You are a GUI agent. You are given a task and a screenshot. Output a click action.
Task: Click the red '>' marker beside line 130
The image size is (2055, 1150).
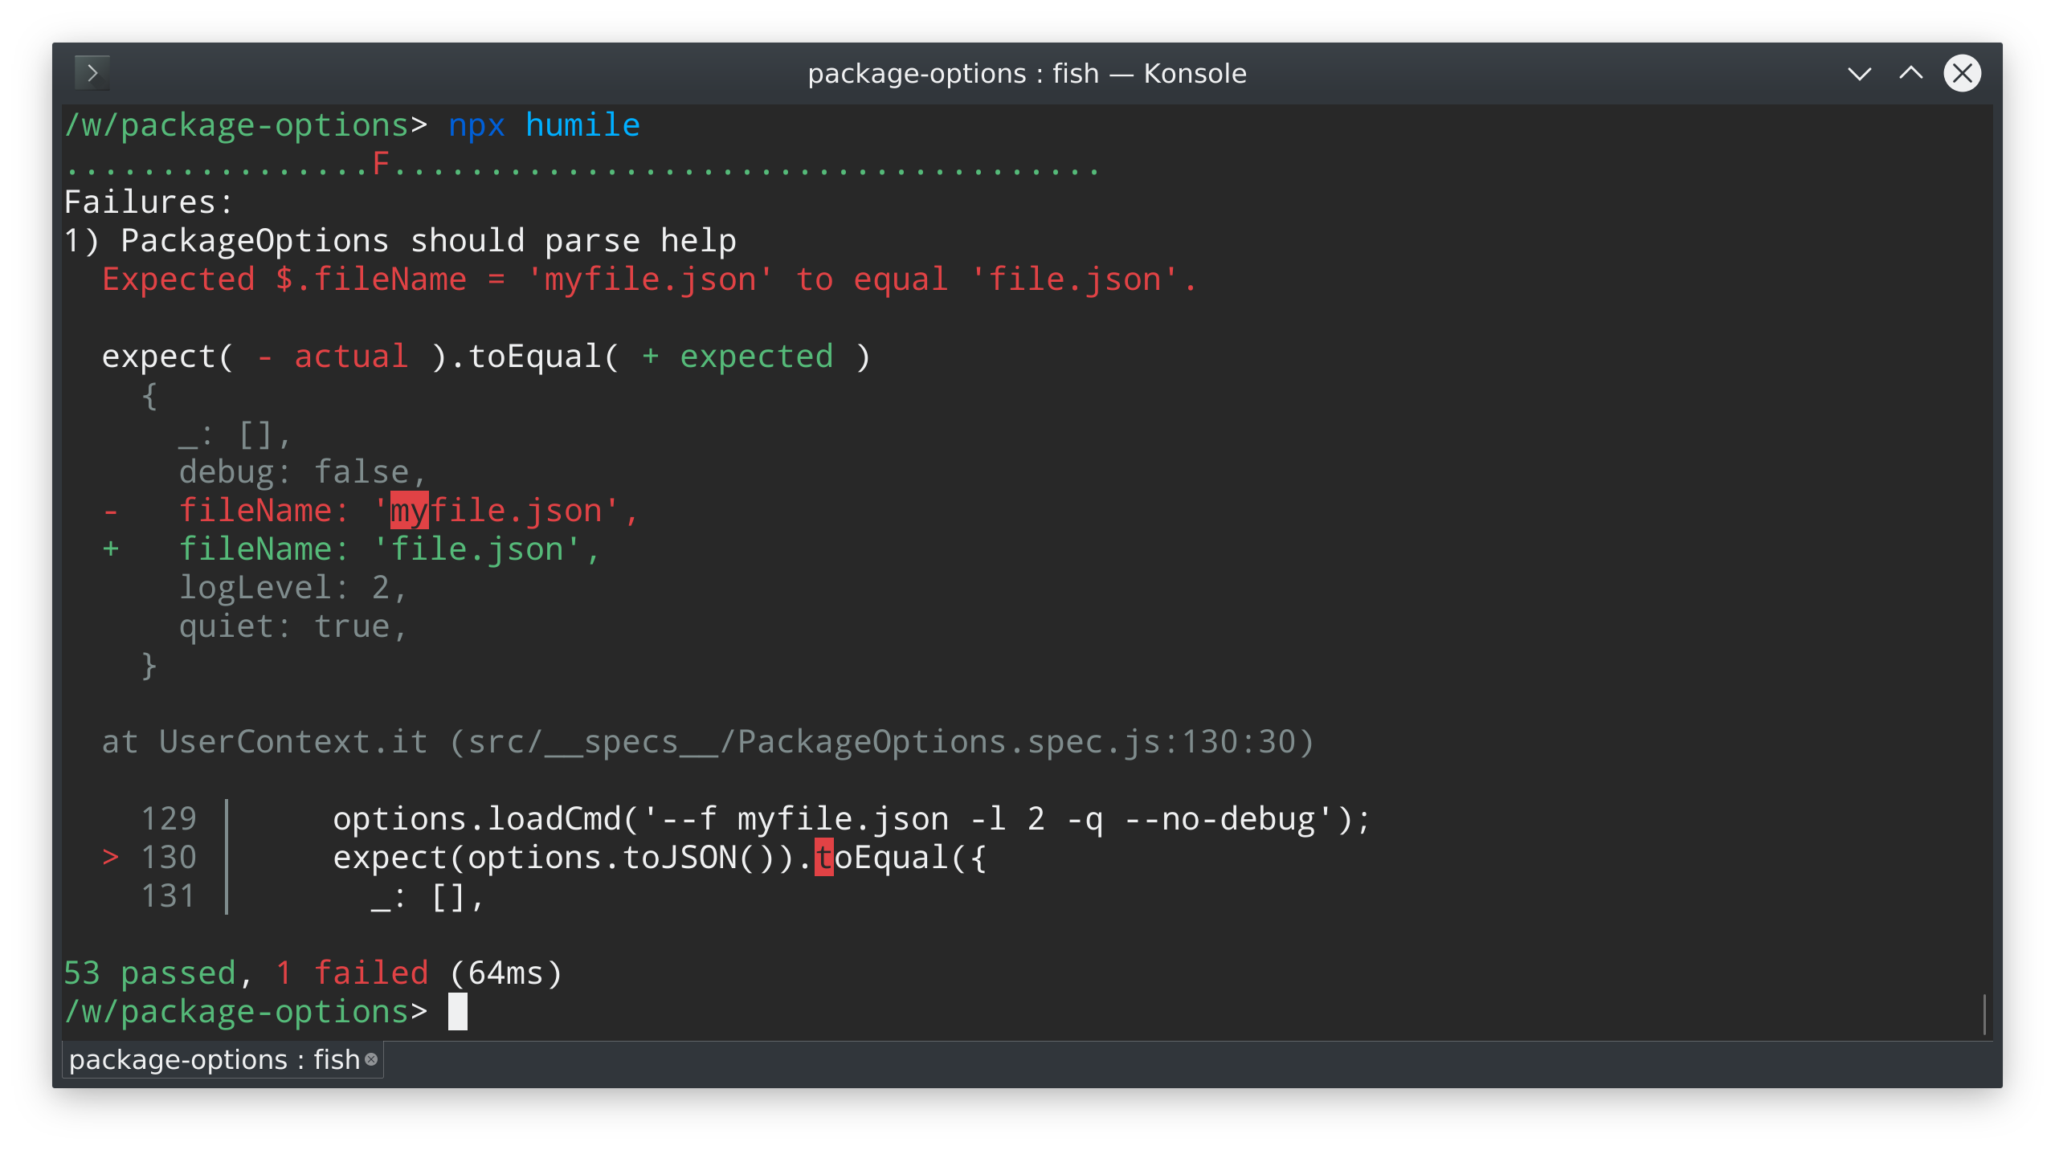coord(111,858)
